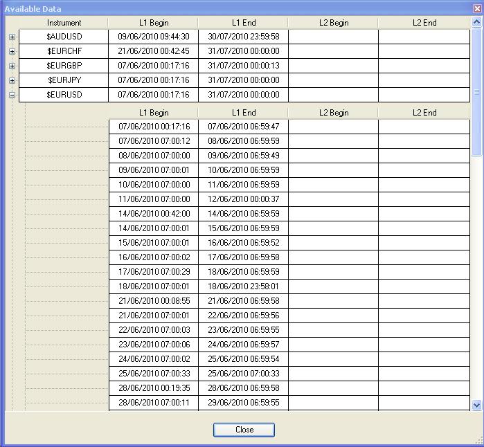The height and width of the screenshot is (447, 484).
Task: Click the 23/06/2010 07:00:06 cell
Action: tap(154, 345)
